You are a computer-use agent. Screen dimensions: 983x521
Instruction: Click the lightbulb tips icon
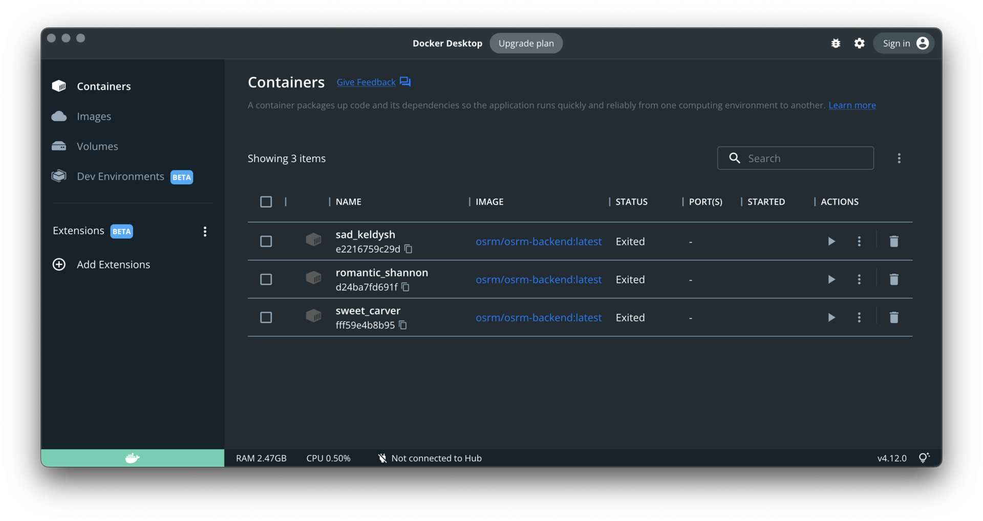[x=924, y=458]
